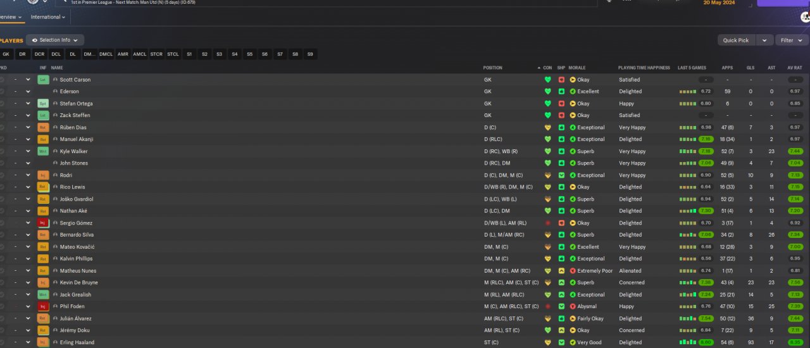
Task: Sort by the Morale column header
Action: tap(576, 68)
